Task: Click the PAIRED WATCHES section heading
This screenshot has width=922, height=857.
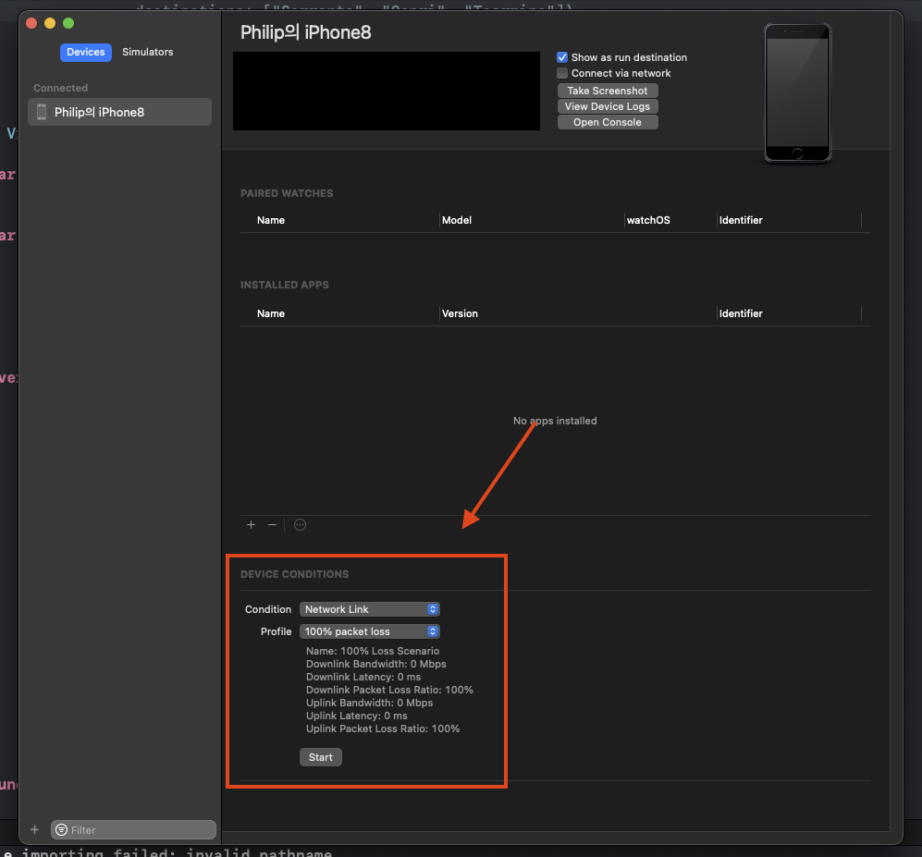Action: (x=287, y=193)
